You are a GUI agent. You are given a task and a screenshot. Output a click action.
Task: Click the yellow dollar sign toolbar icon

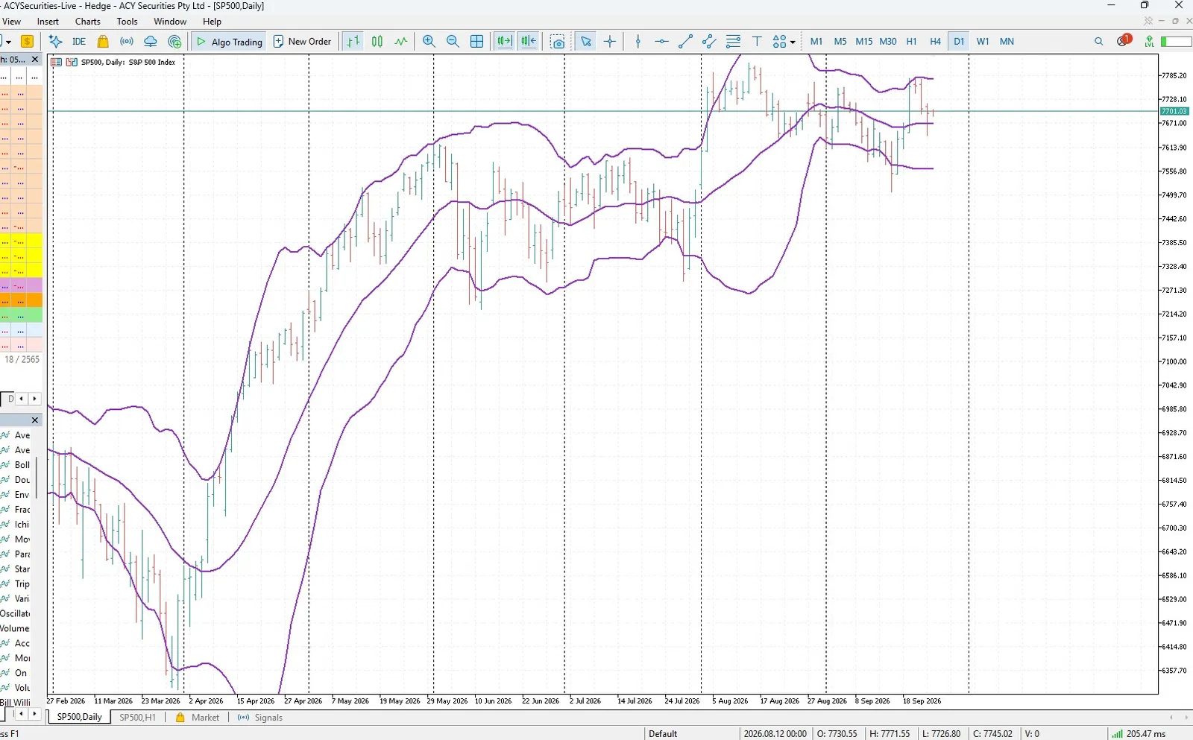pyautogui.click(x=27, y=42)
